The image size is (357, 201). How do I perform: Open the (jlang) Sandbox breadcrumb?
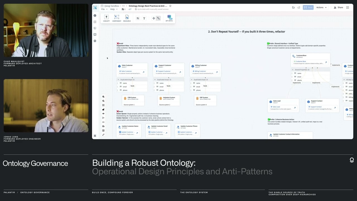click(112, 6)
